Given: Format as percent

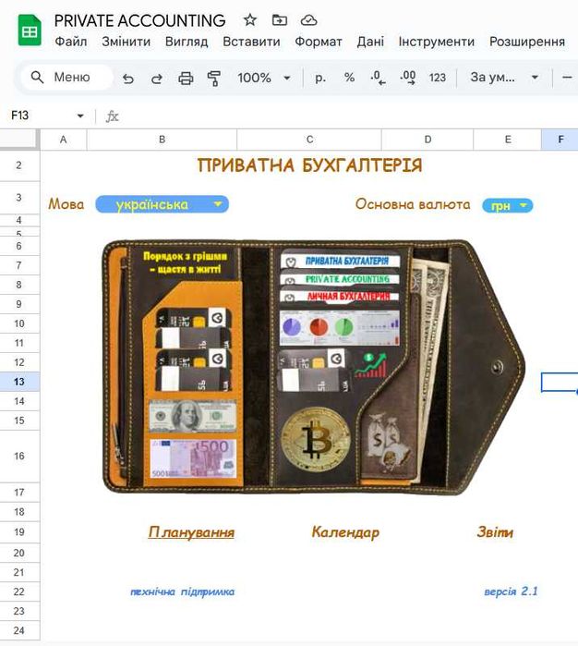Looking at the screenshot, I should (x=349, y=78).
